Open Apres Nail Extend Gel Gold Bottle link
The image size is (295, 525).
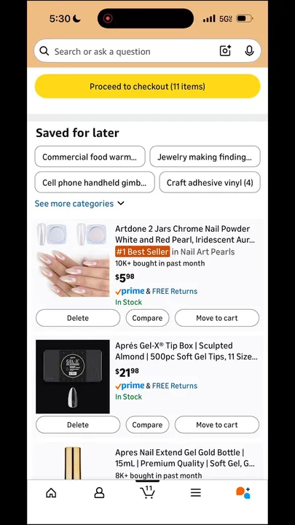[184, 458]
